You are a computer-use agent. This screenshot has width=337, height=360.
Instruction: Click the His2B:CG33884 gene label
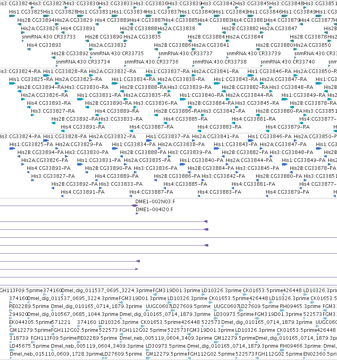click(206, 37)
